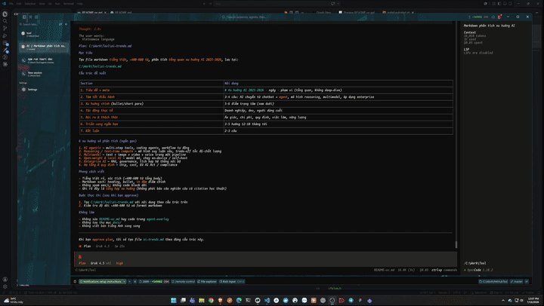Viewport: 544px width, 306px height.
Task: Open the Selection menu in VS Code
Action: (29, 4)
